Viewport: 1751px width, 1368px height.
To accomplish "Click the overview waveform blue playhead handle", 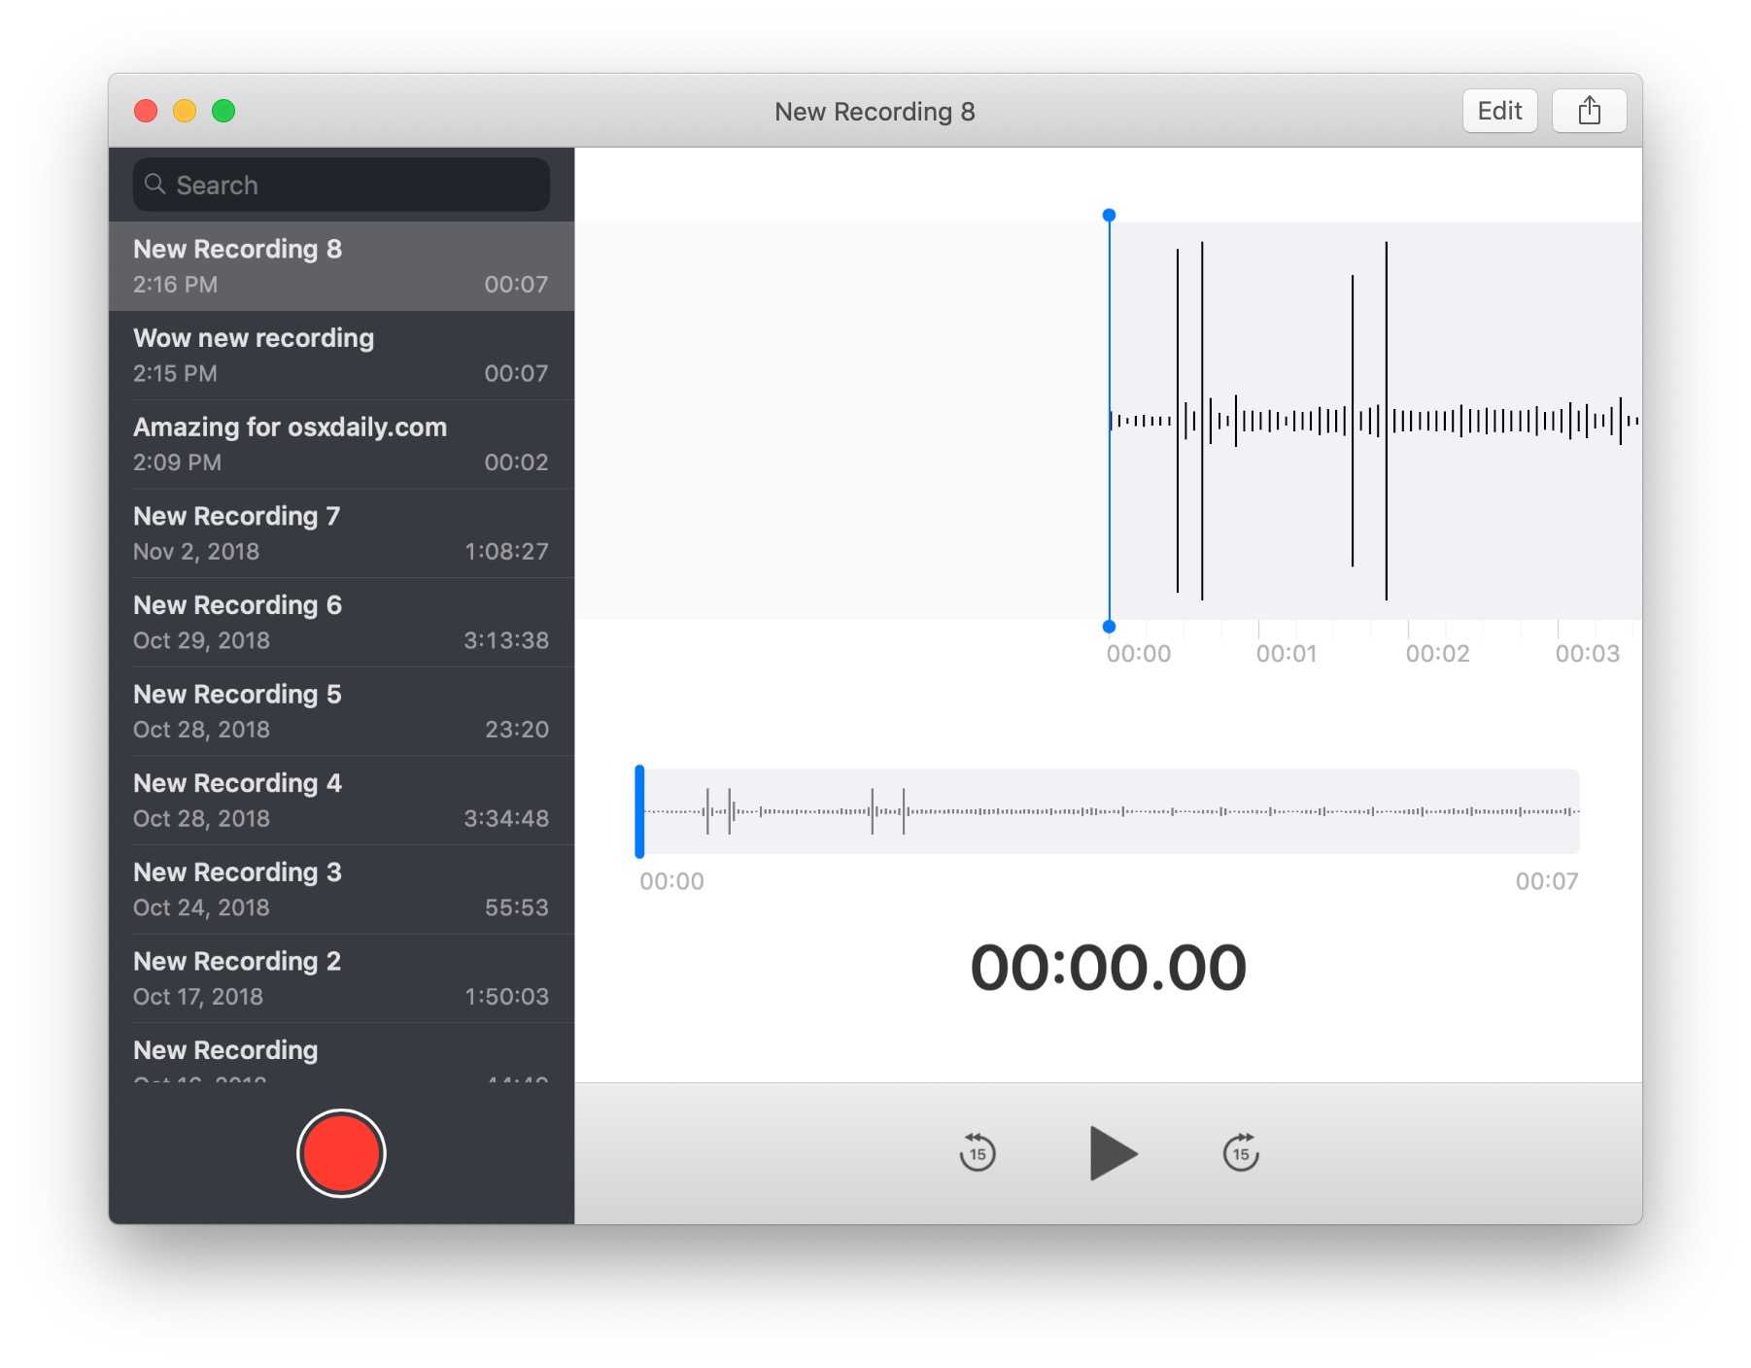I will (639, 811).
